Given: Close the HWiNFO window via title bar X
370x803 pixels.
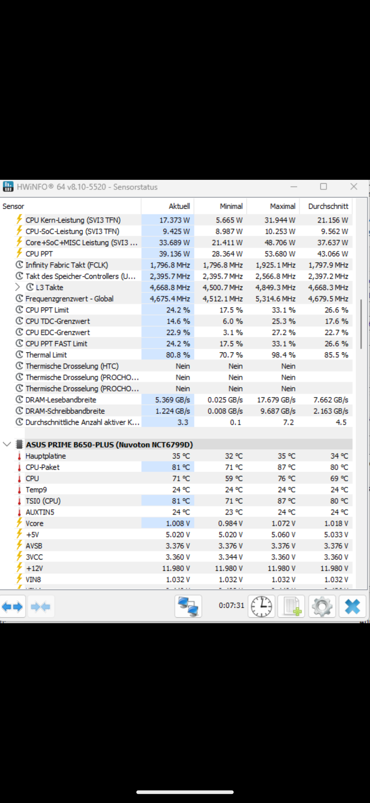Looking at the screenshot, I should pyautogui.click(x=354, y=187).
